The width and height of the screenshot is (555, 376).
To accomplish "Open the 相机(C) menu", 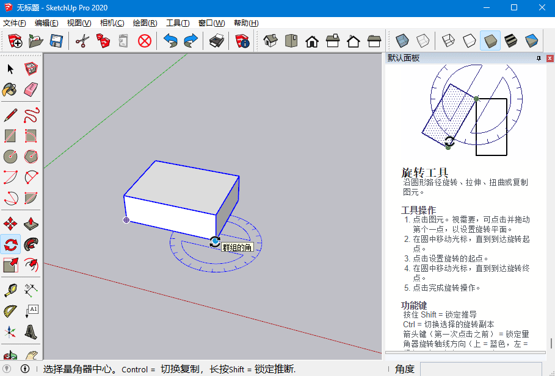I will tap(112, 23).
